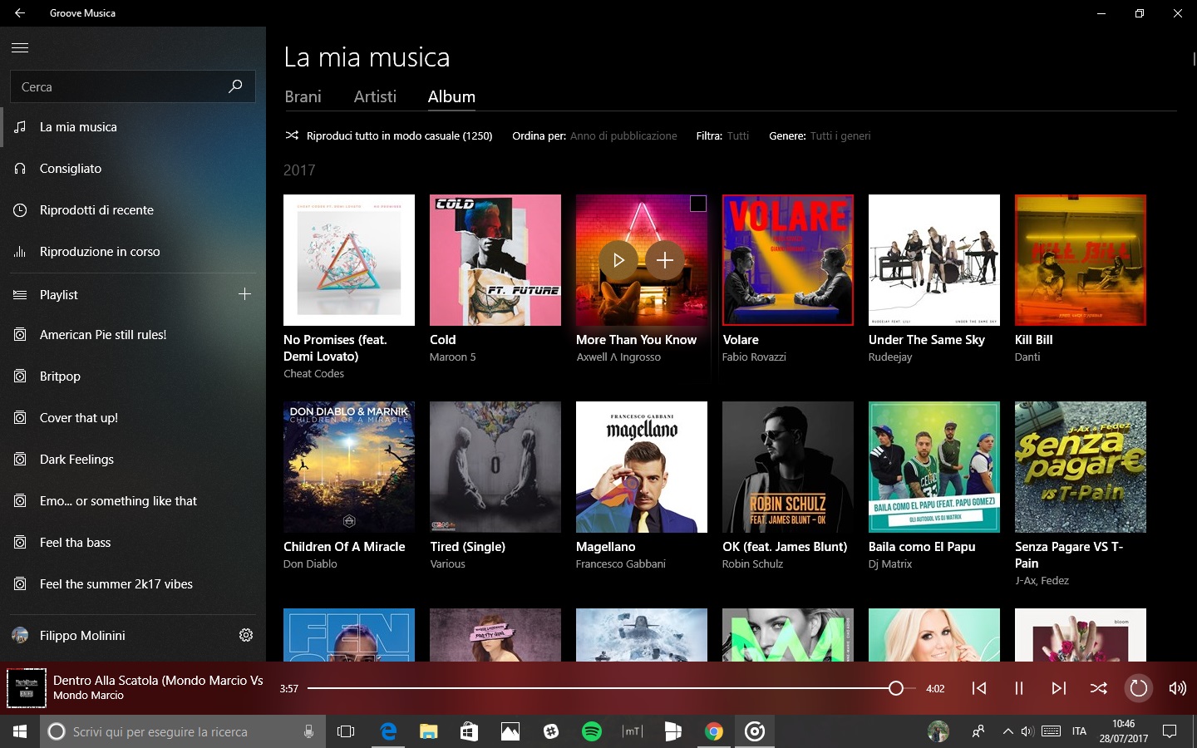Open Volare album cover
Viewport: 1197px width, 748px height.
click(x=788, y=260)
